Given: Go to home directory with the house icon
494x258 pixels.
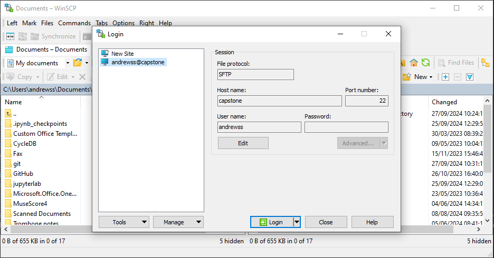Looking at the screenshot, I should 414,63.
